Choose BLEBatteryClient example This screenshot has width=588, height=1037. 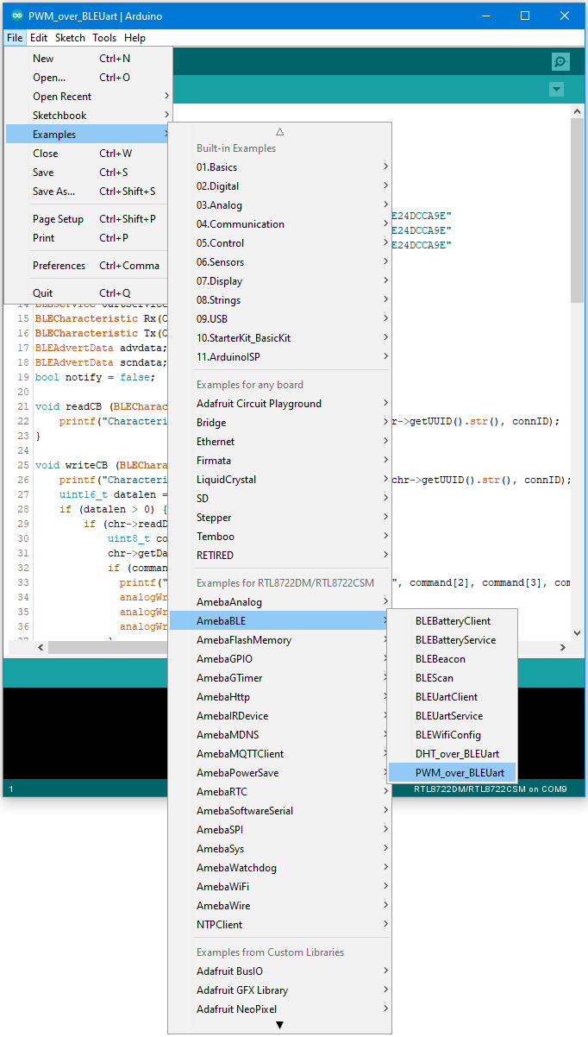click(x=453, y=621)
